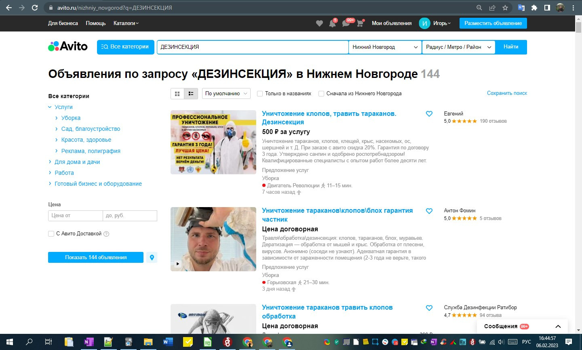Open notifications bell icon

pyautogui.click(x=332, y=23)
